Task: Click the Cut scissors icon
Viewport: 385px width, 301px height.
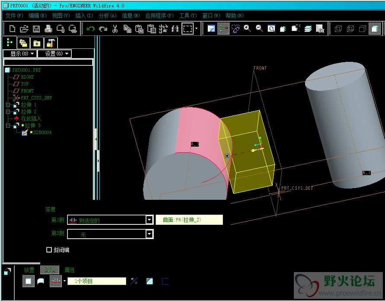Action: tap(115, 29)
